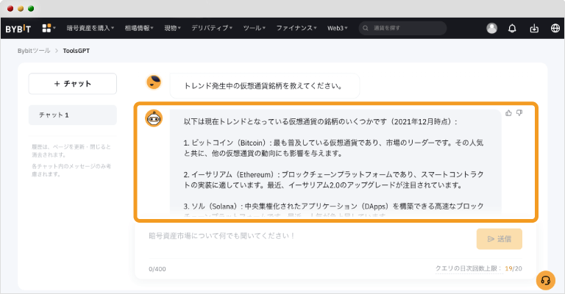This screenshot has width=565, height=294.
Task: Click the Ethereum item in response
Action: pos(333,180)
